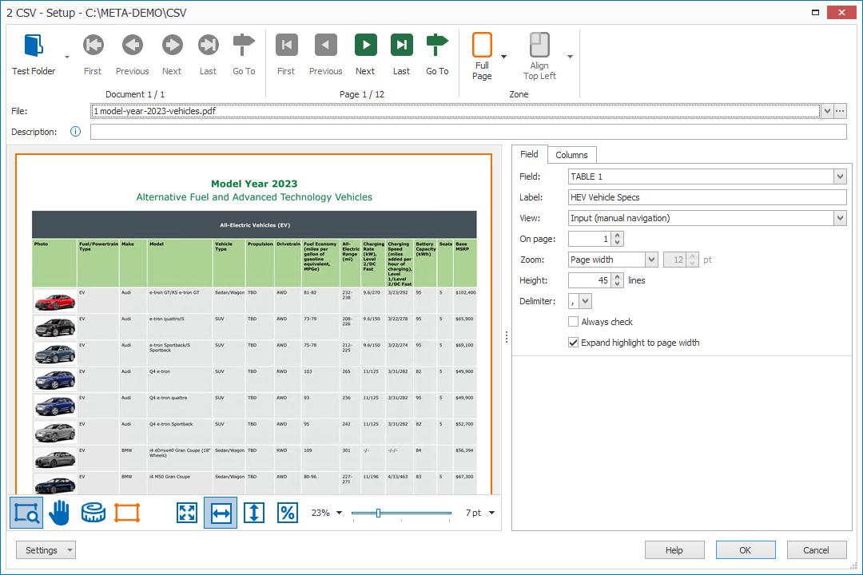
Task: Expand the File name dropdown
Action: (827, 111)
